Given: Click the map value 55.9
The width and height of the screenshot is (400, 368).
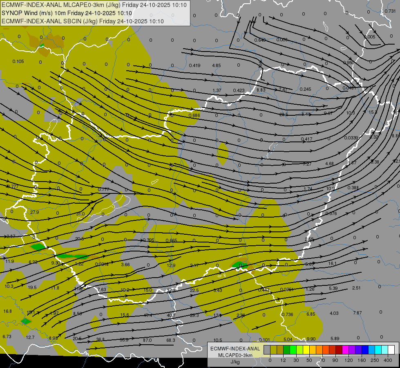Looking at the screenshot, I should coord(124,340).
